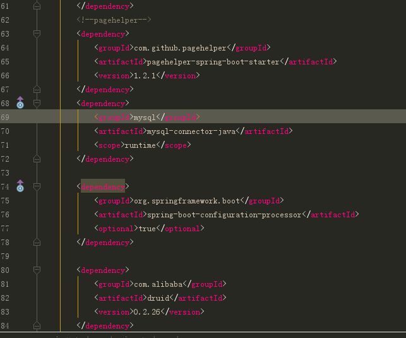Place cursor in com.github.pagehelper text
Image resolution: width=406 pixels, height=338 pixels.
pyautogui.click(x=180, y=48)
